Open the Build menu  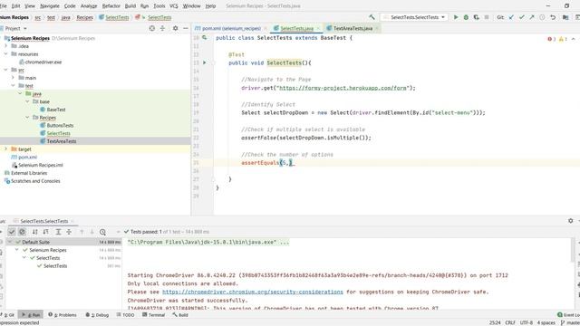(x=130, y=6)
